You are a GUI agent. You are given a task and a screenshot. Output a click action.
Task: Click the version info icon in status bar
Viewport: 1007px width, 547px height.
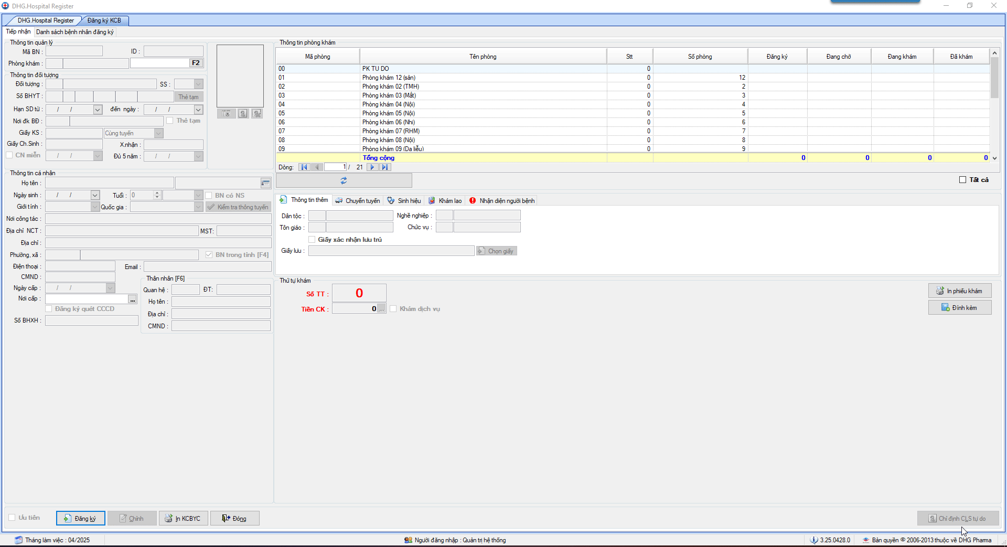[x=814, y=540]
